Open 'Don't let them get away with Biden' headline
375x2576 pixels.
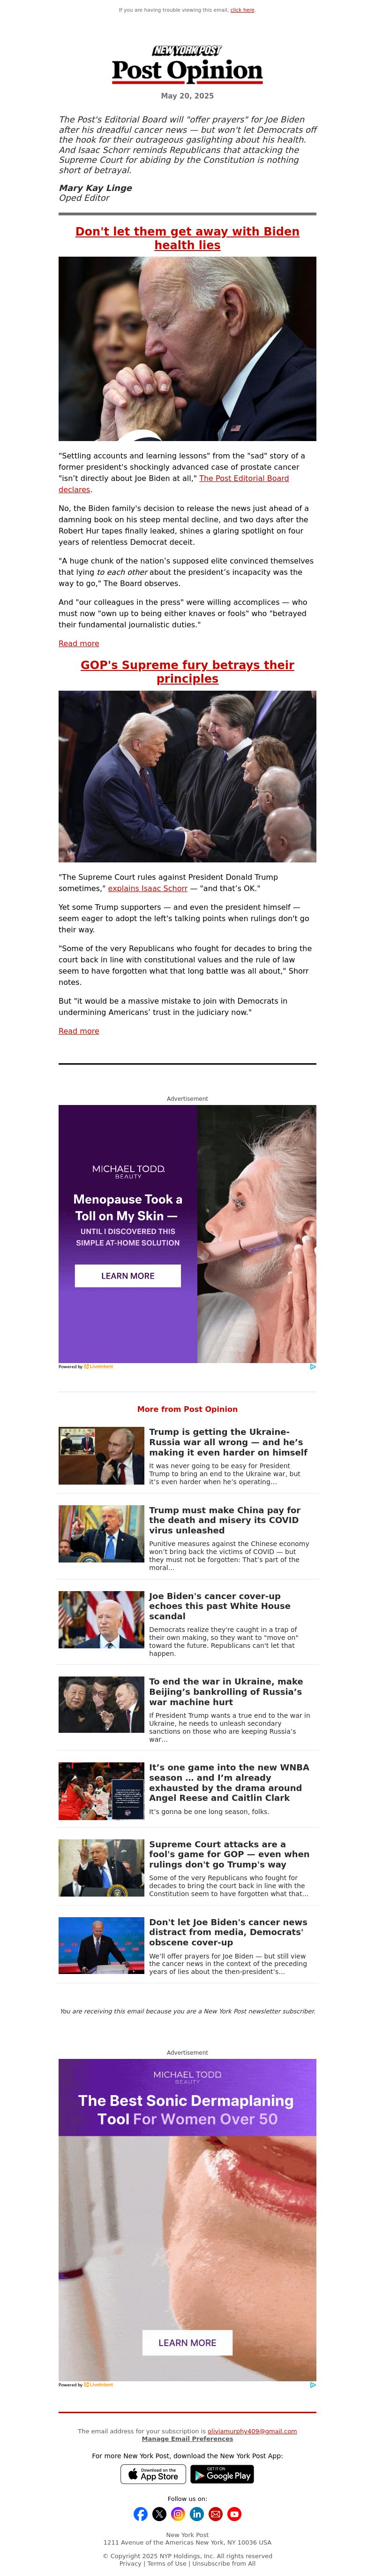[x=187, y=238]
